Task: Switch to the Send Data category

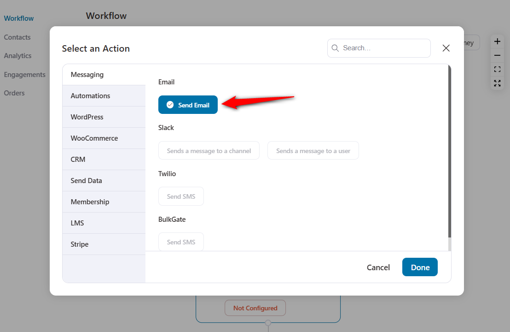Action: tap(104, 180)
